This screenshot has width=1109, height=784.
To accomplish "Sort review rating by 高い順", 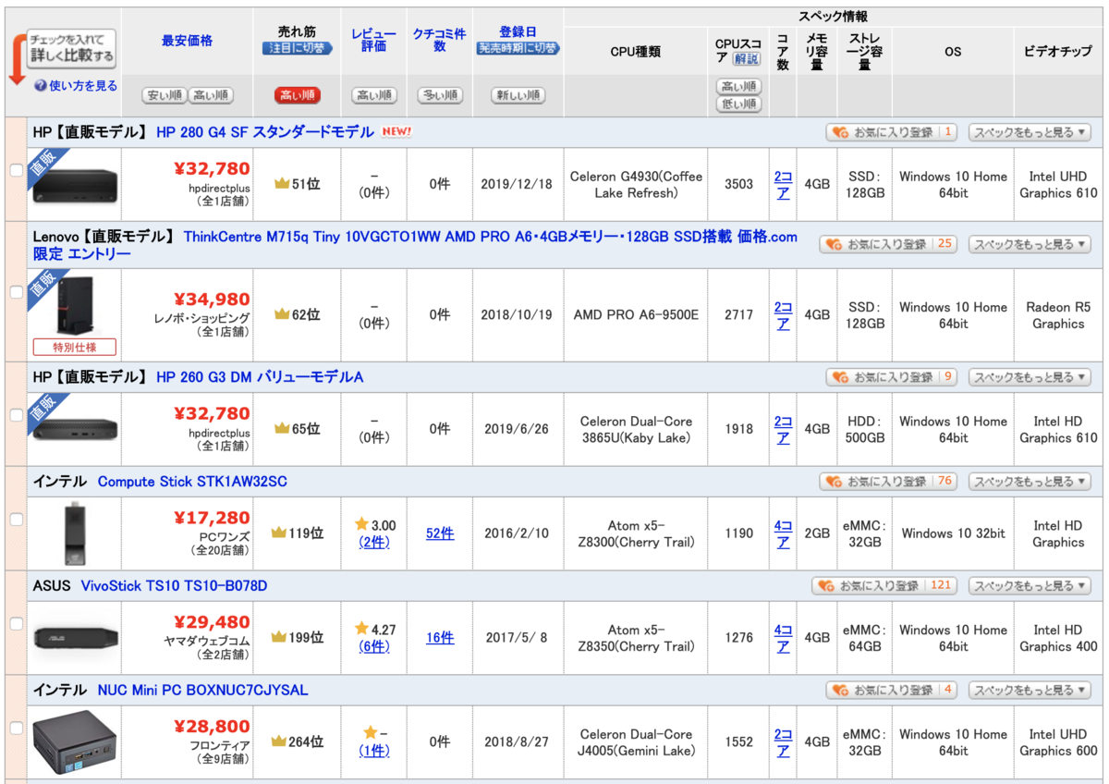I will point(373,95).
